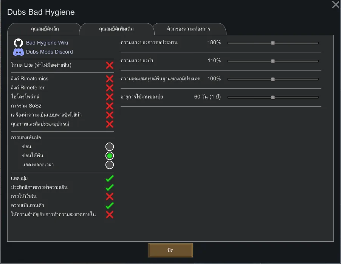Toggle the ลิงก์ Rimefeller checkbox

[110, 88]
